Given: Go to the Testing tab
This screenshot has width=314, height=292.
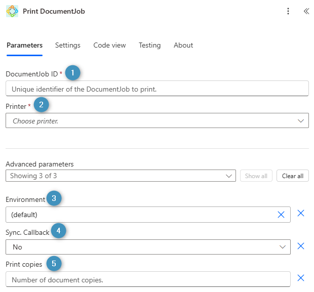Looking at the screenshot, I should click(x=149, y=46).
